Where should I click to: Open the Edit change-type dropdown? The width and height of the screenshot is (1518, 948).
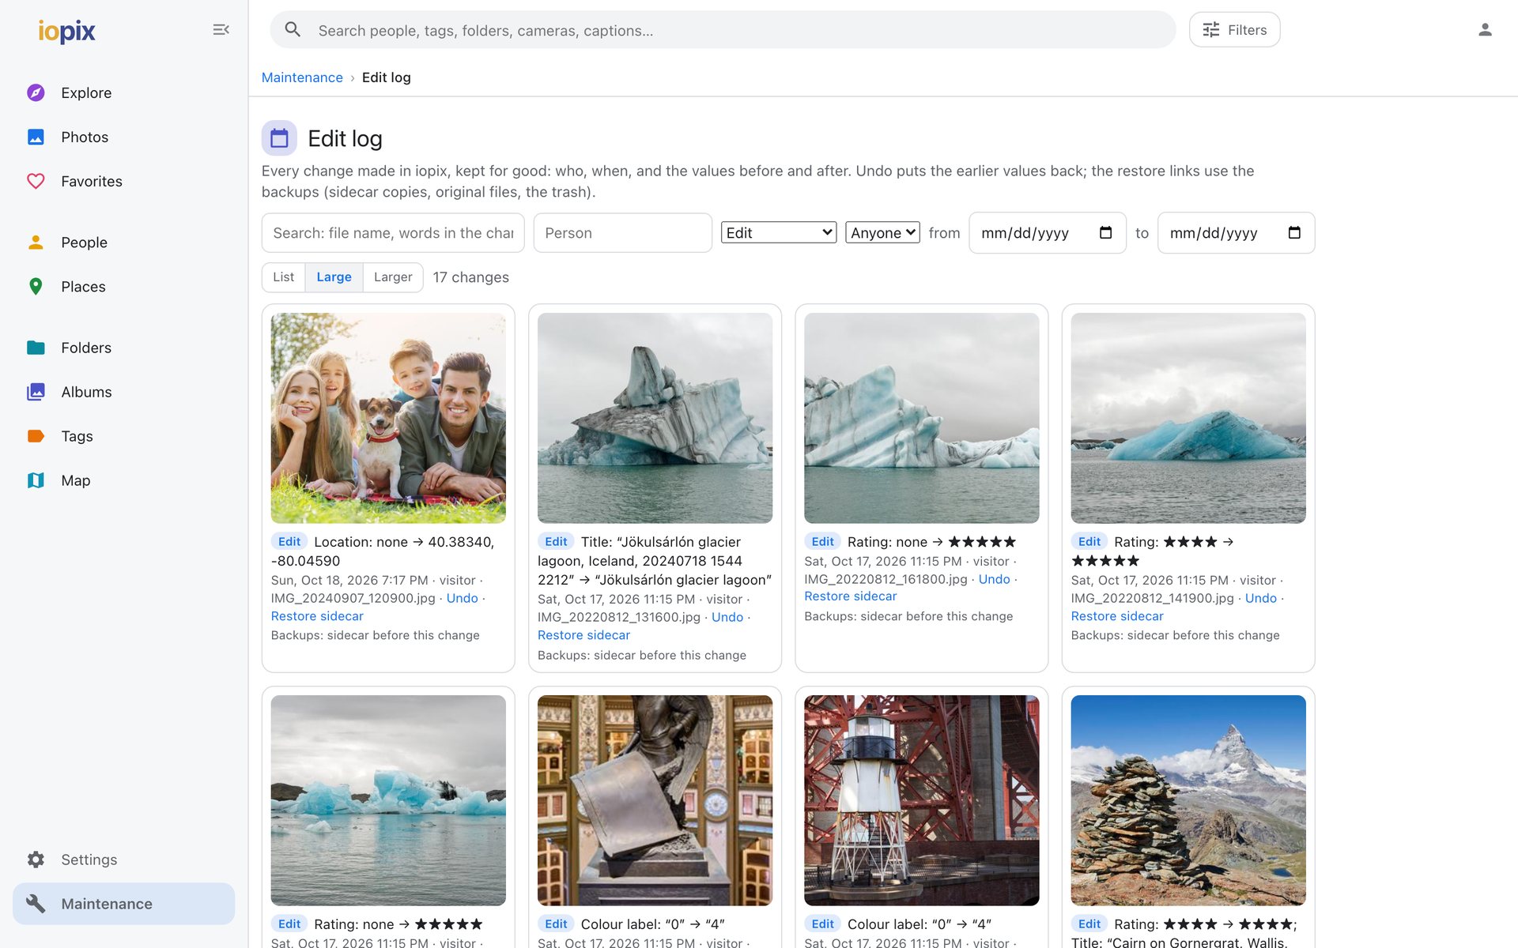779,232
